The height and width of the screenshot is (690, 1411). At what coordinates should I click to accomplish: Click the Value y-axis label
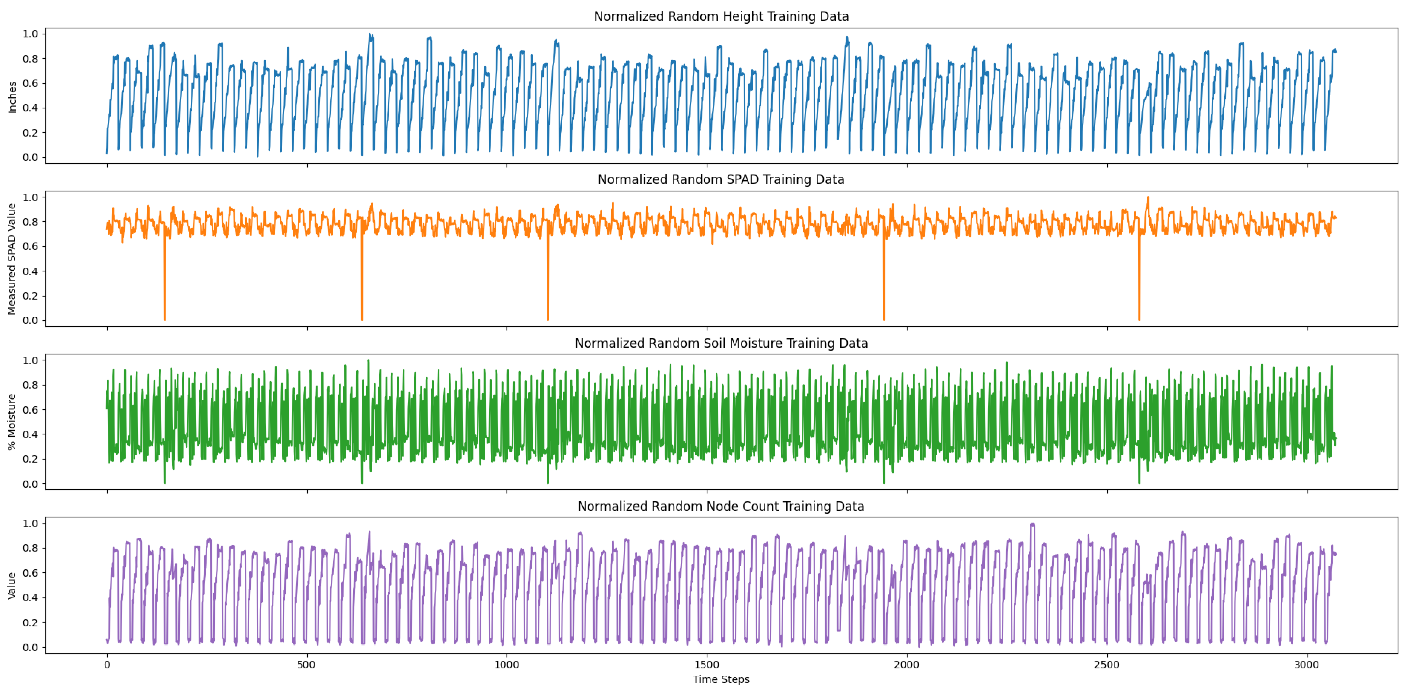click(x=12, y=586)
